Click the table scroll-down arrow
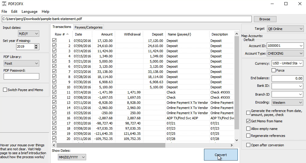The width and height of the screenshot is (306, 163). point(237,140)
